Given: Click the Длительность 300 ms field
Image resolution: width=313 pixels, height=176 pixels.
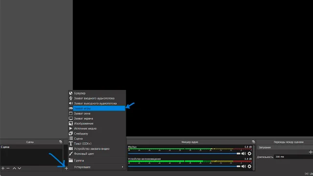Looking at the screenshot, I should [293, 157].
